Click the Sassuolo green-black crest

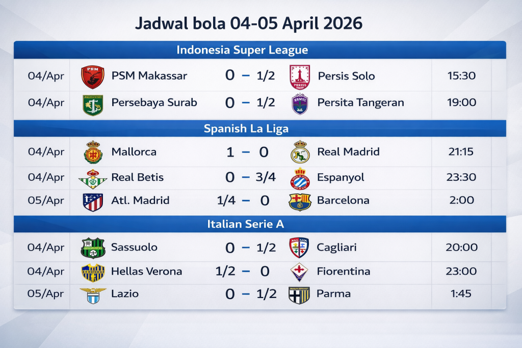tap(93, 248)
